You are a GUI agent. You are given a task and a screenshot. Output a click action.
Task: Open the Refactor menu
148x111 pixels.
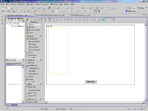(x=22, y=4)
